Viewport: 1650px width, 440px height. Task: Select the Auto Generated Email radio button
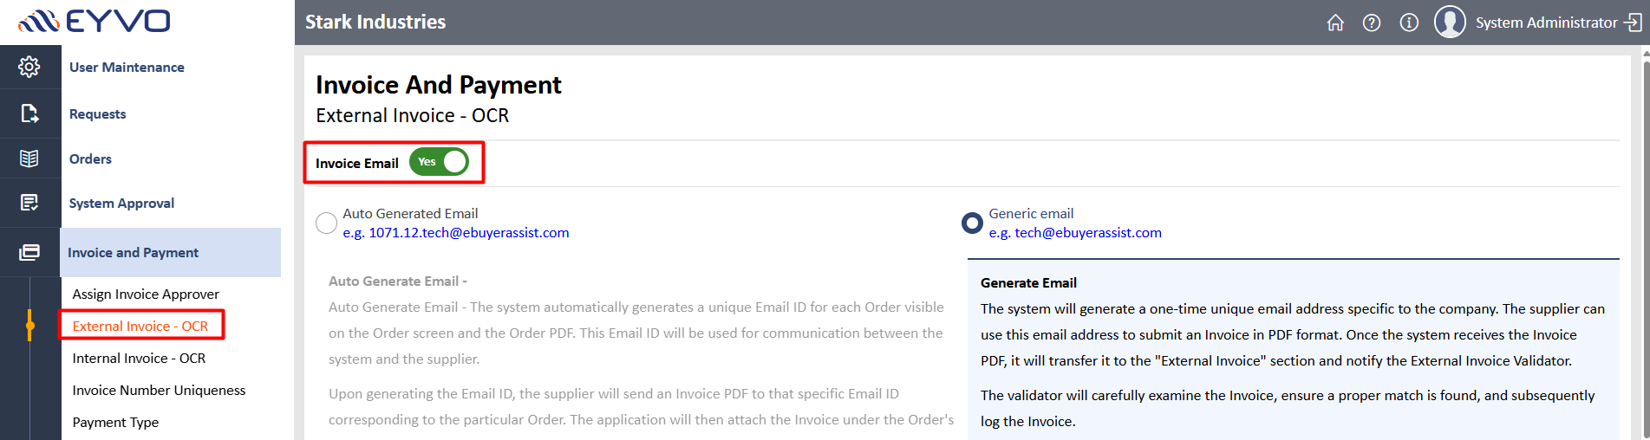(327, 223)
